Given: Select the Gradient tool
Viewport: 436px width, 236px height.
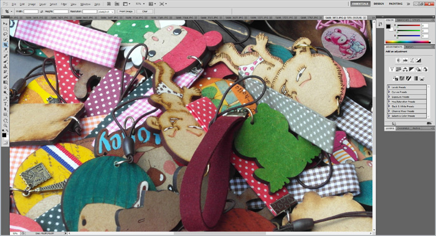Looking at the screenshot, I should (5, 82).
